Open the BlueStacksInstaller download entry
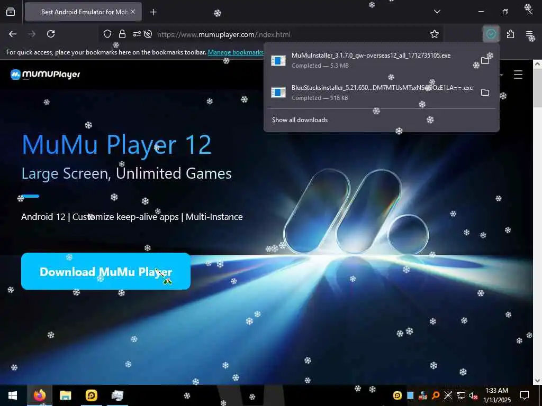542x406 pixels. [x=372, y=93]
